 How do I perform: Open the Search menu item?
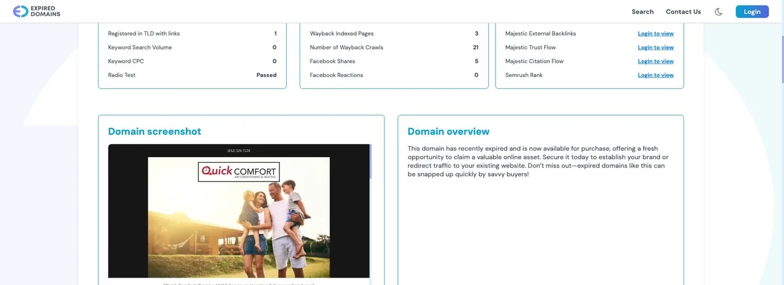[x=643, y=12]
